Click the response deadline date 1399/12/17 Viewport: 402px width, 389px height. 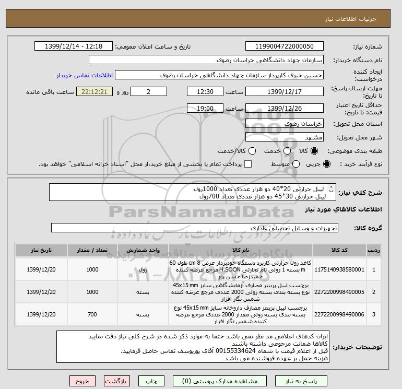point(285,91)
